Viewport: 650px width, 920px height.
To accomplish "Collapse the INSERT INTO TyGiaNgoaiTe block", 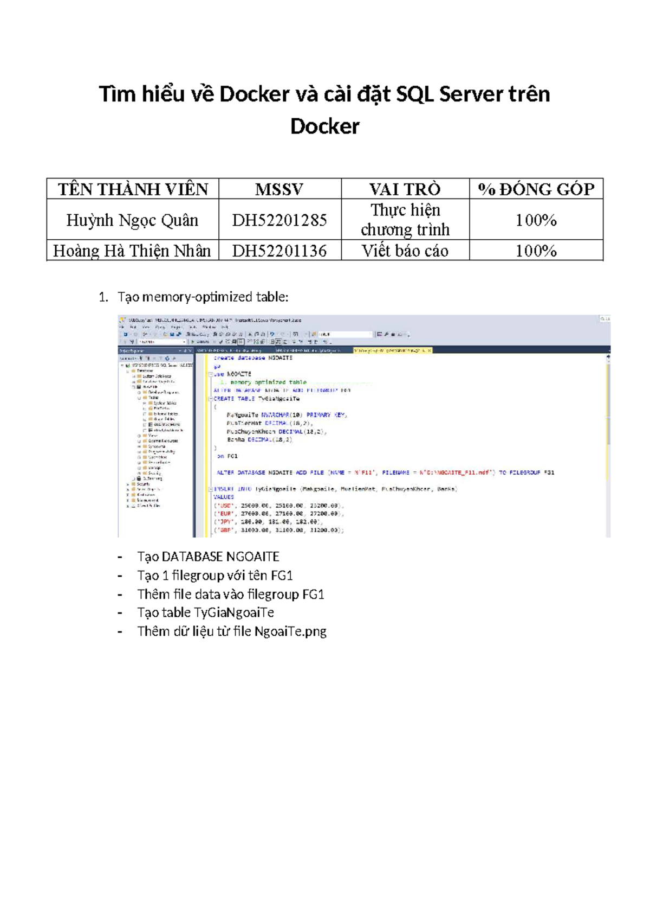I will 211,489.
